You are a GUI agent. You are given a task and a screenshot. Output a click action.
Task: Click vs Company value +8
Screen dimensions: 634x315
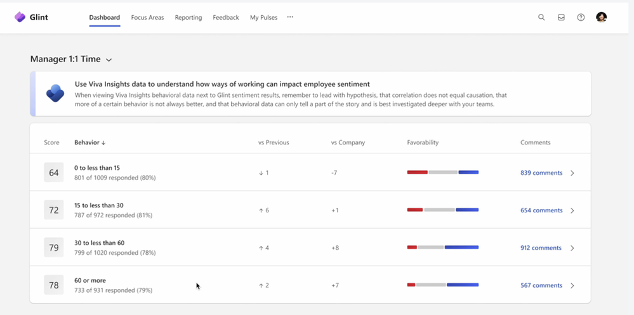click(335, 248)
